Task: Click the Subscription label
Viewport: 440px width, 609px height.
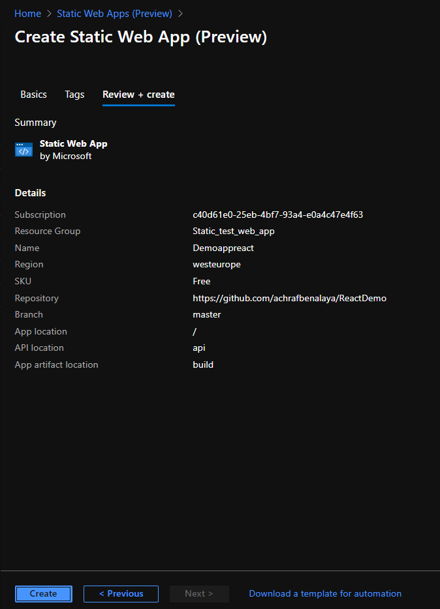Action: [40, 215]
